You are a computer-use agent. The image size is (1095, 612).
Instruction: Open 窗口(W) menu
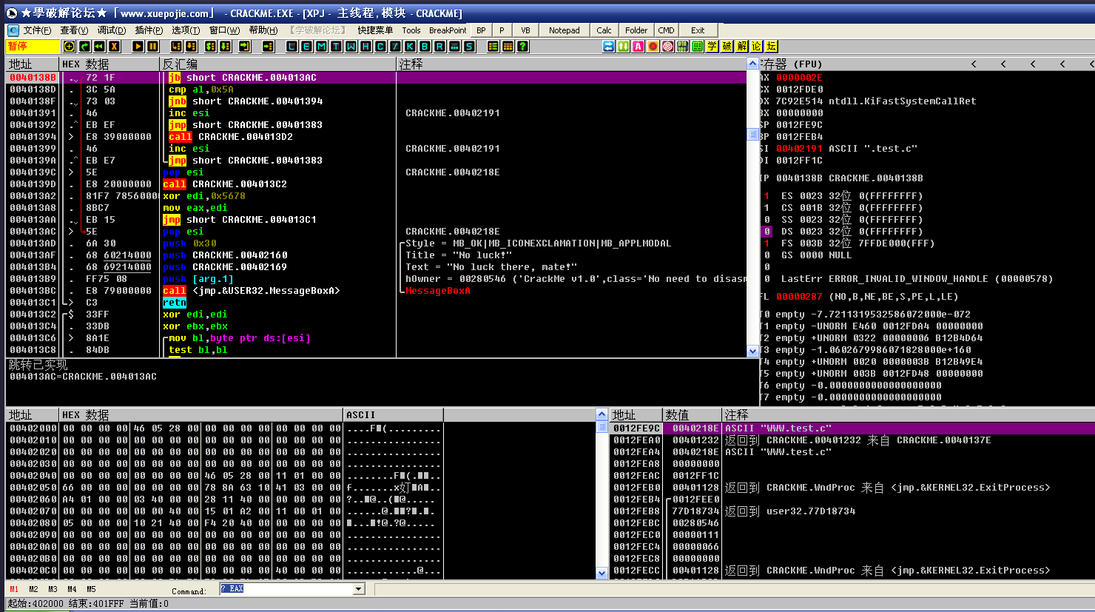pyautogui.click(x=224, y=30)
